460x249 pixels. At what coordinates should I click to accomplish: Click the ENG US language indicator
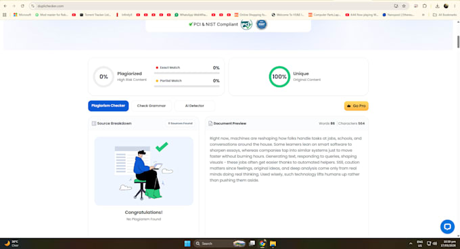[420, 244]
